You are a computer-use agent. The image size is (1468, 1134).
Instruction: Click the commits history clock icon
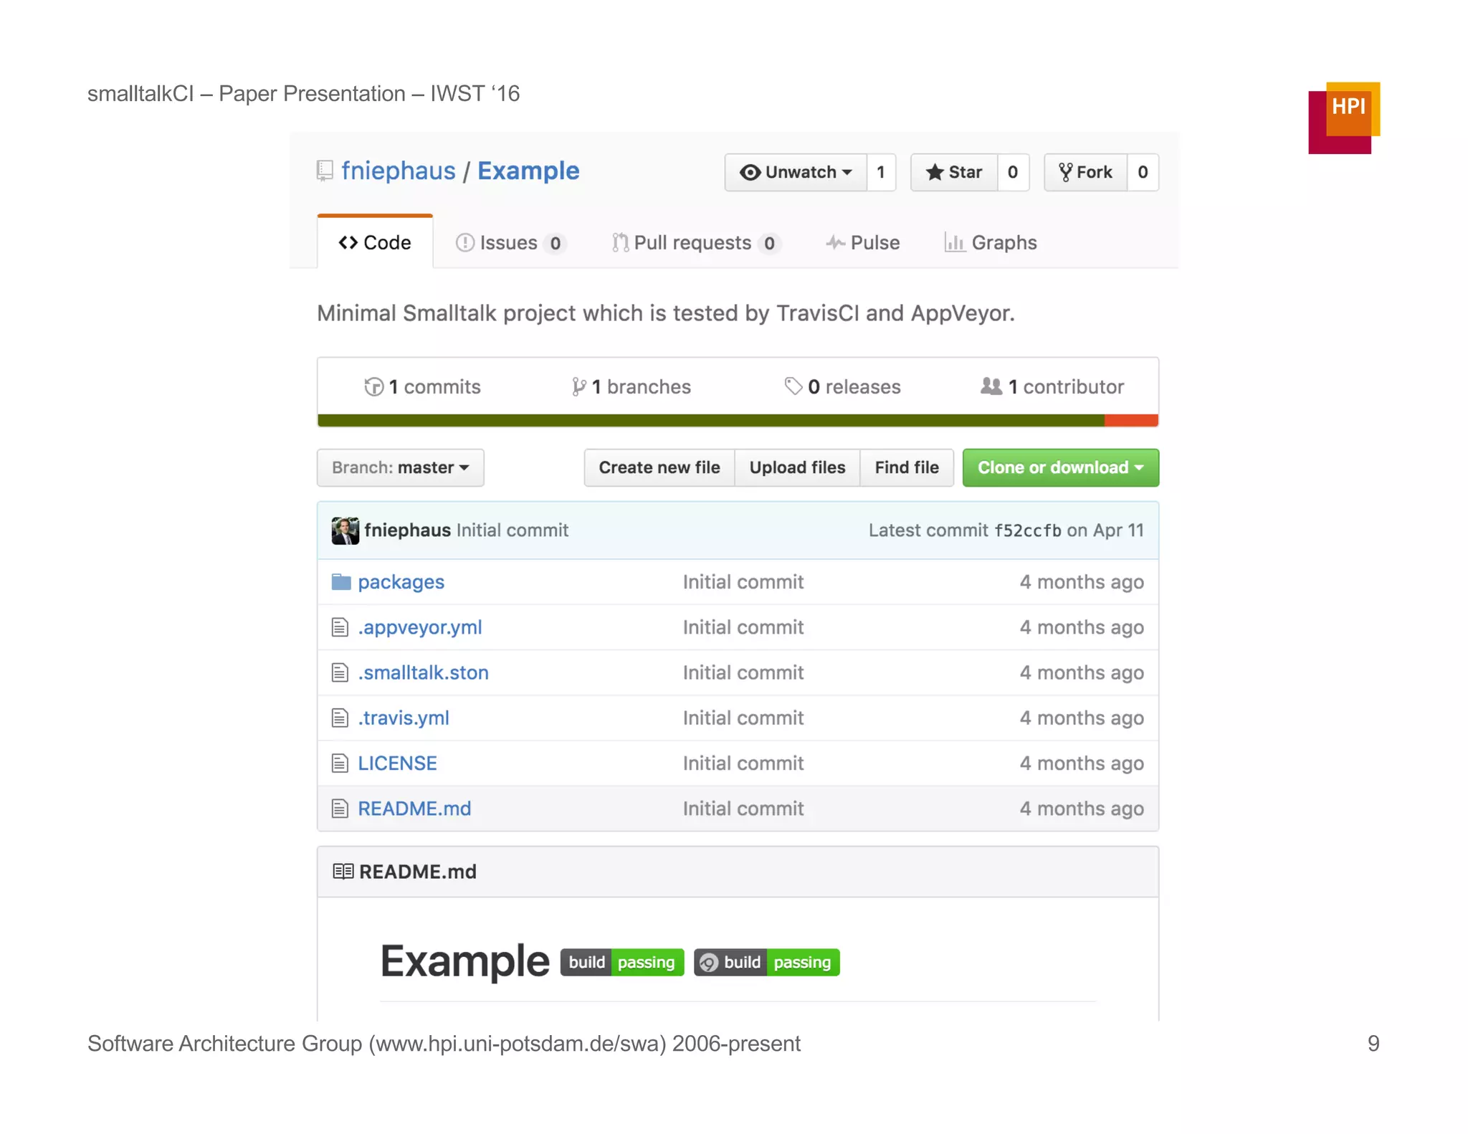[x=373, y=387]
